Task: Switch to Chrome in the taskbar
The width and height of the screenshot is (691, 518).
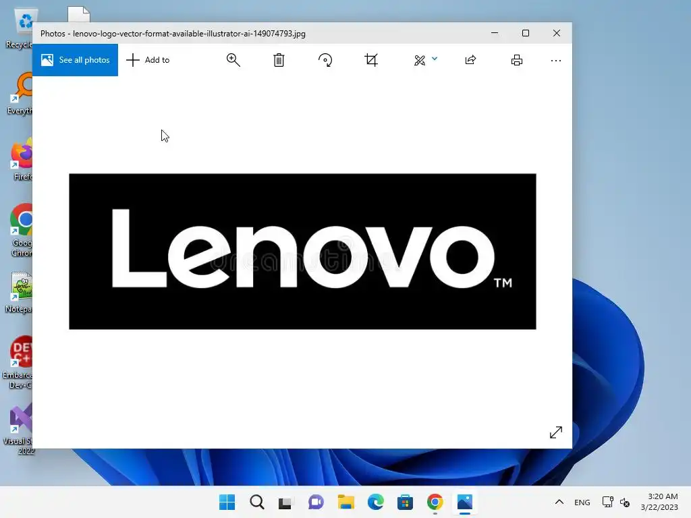Action: pos(435,502)
